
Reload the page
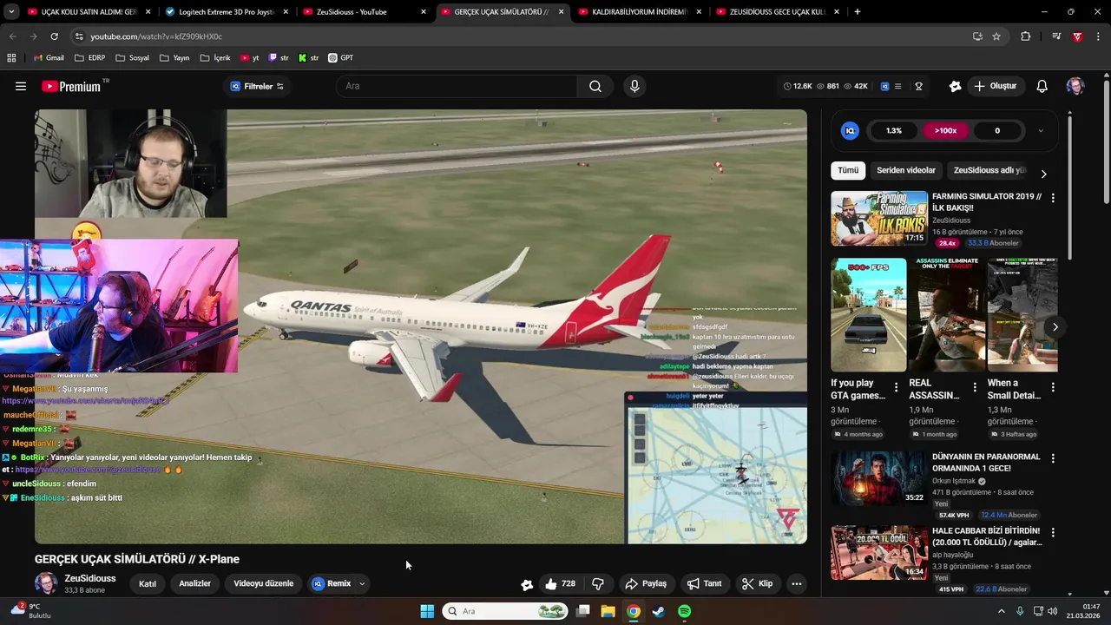(54, 36)
